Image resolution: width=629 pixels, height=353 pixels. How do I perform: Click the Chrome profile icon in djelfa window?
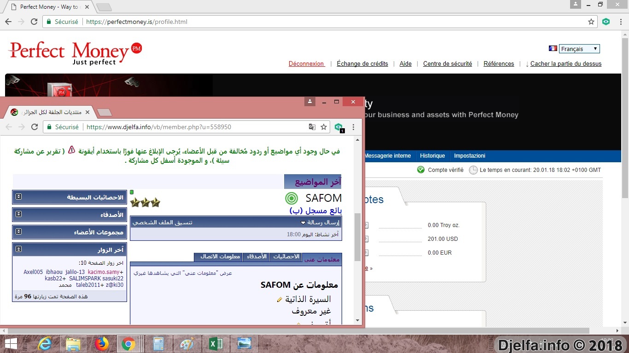pos(310,101)
